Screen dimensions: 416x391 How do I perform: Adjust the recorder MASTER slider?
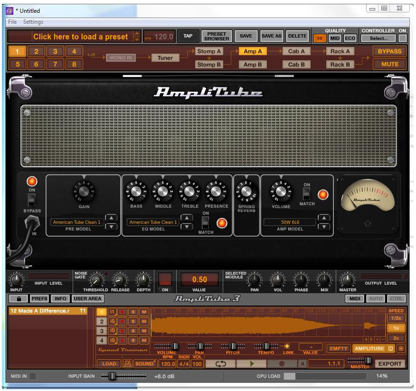click(360, 361)
